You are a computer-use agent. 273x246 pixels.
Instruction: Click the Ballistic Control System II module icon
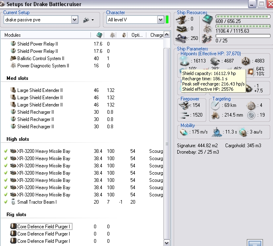coord(13,58)
